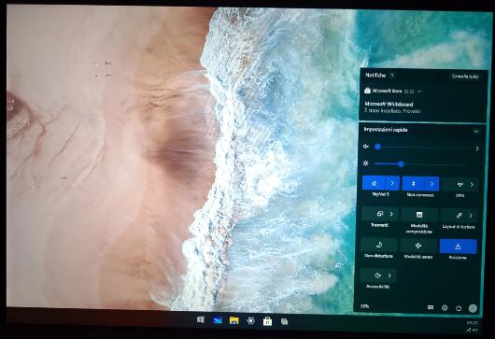Open the Start menu Windows logo
This screenshot has height=339, width=495.
(201, 319)
